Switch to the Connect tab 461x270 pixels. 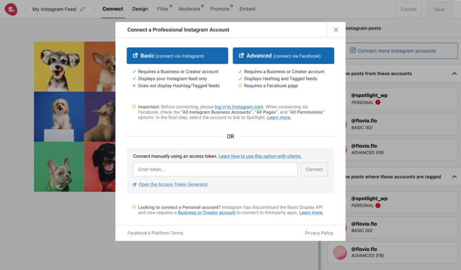point(113,9)
